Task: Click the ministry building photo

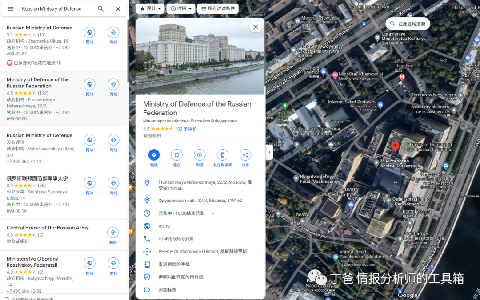Action: (200, 56)
